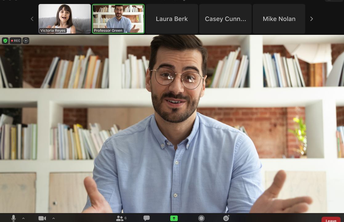Select the Casey Cunn... participant tile
Screen dimensions: 344x222
point(225,19)
